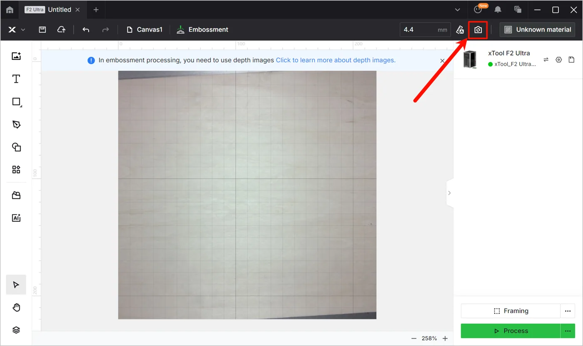Select the Insert Image tool
The height and width of the screenshot is (346, 583).
pos(16,56)
